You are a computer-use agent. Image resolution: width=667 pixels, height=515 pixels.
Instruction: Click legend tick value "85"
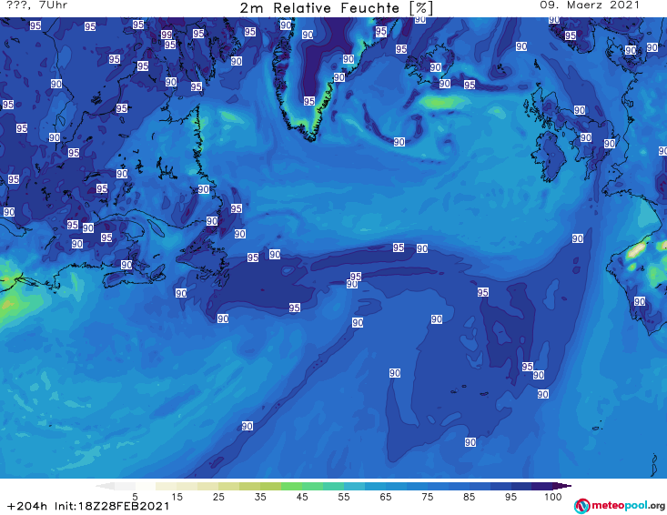[469, 497]
